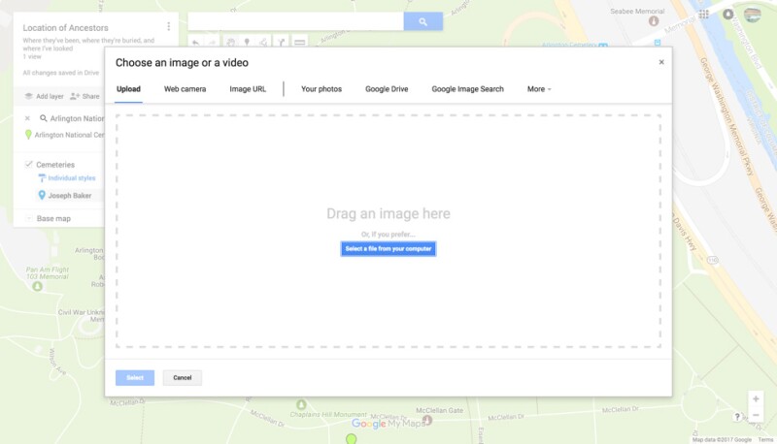This screenshot has width=777, height=444.
Task: Select the Add directions tool
Action: pos(282,43)
